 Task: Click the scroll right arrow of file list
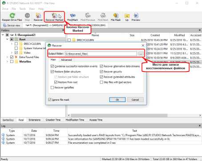200,115
